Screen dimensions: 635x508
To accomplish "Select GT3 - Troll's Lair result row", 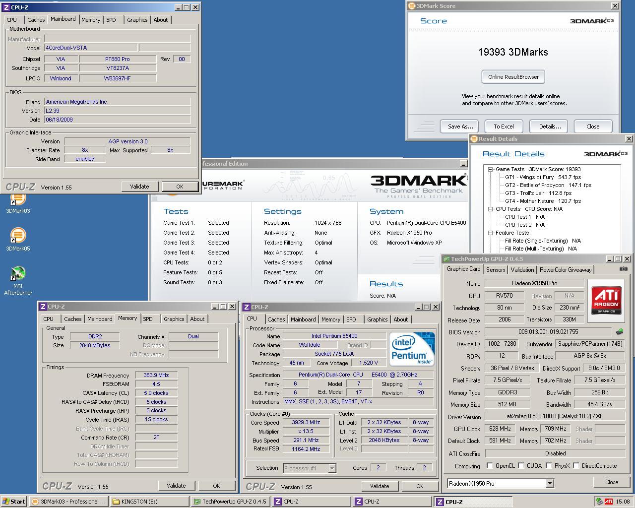I will 538,193.
